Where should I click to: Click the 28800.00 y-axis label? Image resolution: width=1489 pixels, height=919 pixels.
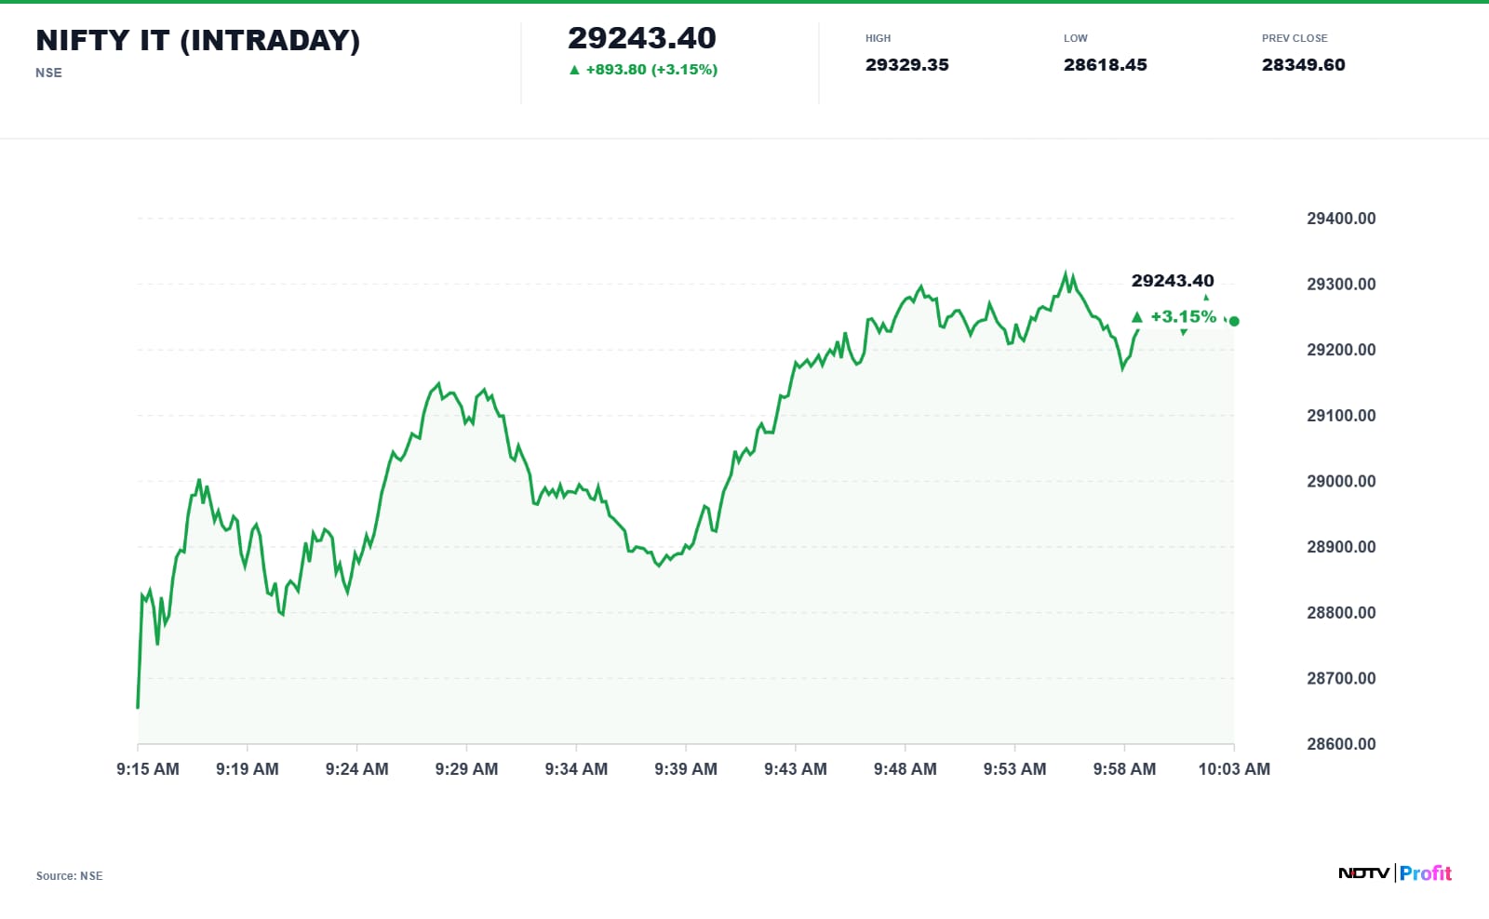[1341, 613]
